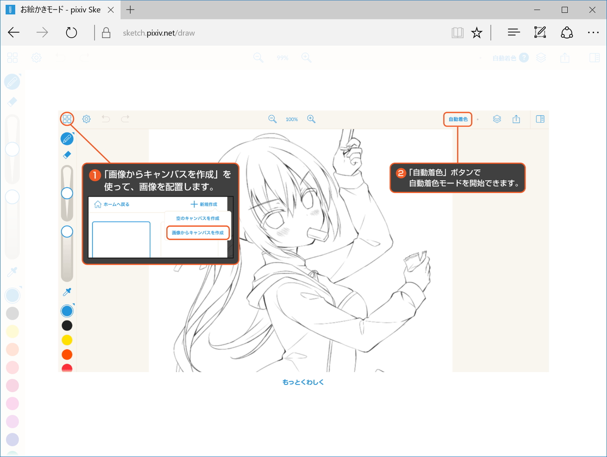Select 画像からキャンバスを作成 menu entry
Image resolution: width=607 pixels, height=457 pixels.
[x=198, y=232]
